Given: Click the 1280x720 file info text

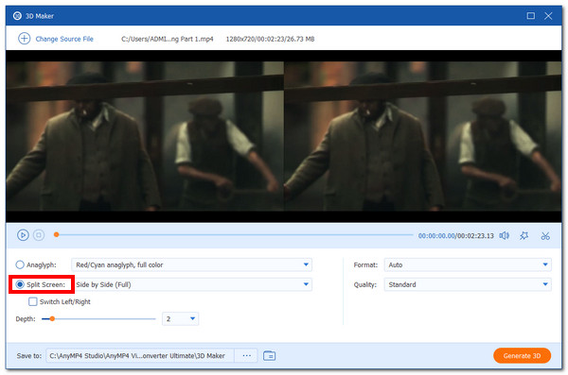Looking at the screenshot, I should (x=270, y=39).
